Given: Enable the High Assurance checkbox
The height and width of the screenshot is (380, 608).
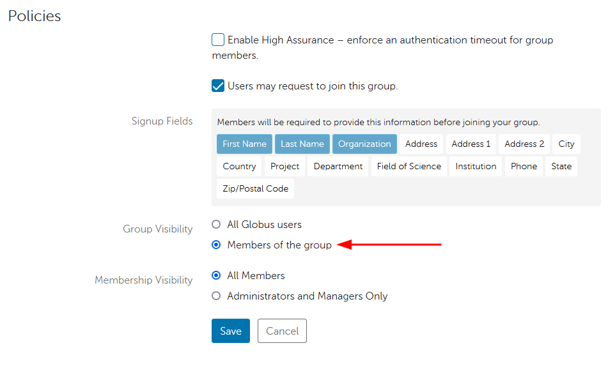Looking at the screenshot, I should pyautogui.click(x=218, y=40).
